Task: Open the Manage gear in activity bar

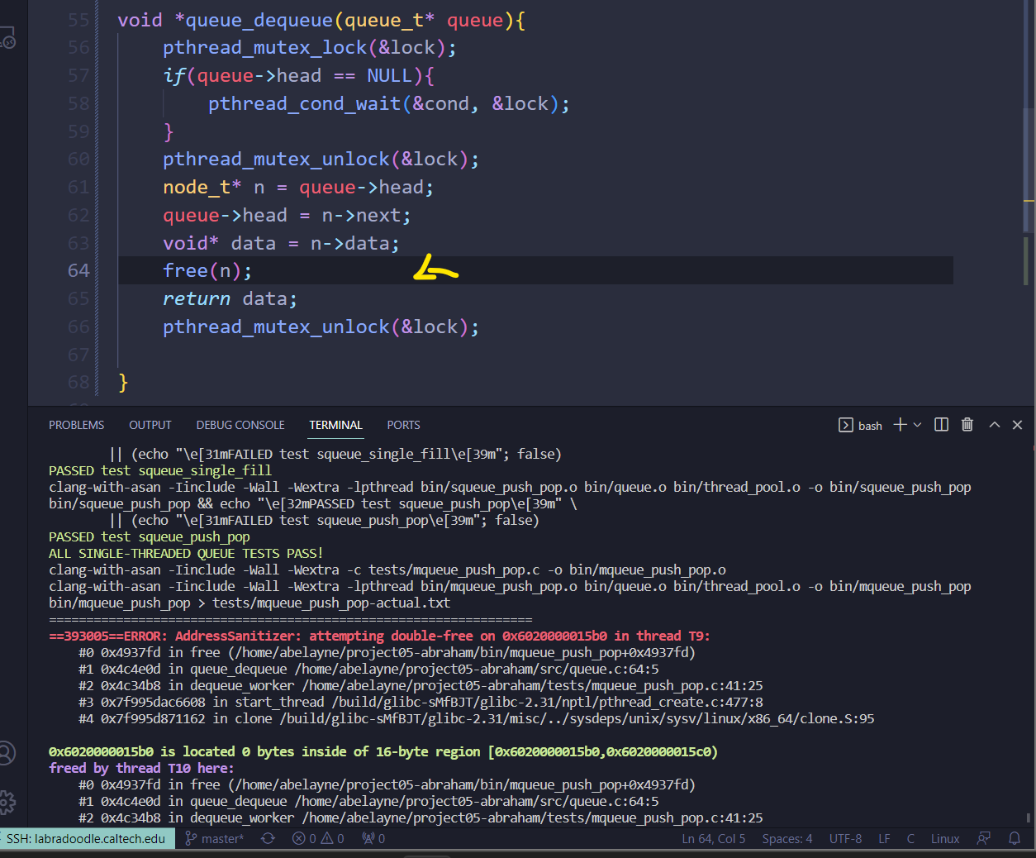Action: coord(7,801)
